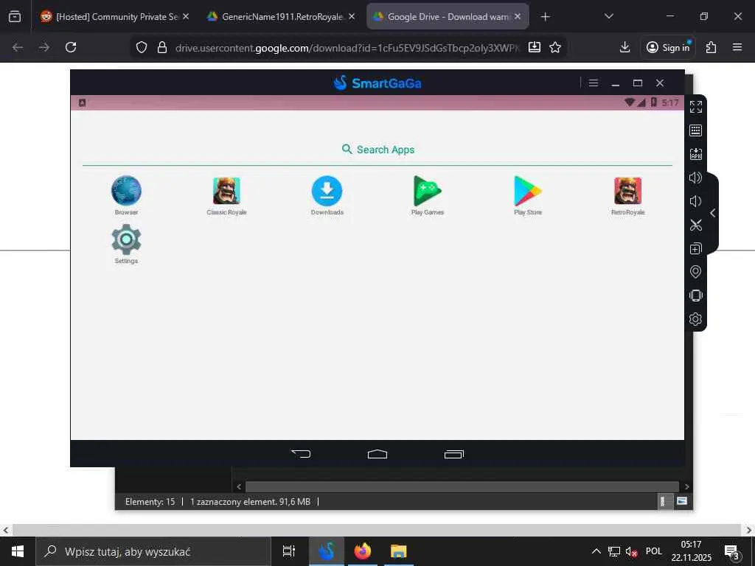Click the POL language indicator
This screenshot has height=566, width=755.
tap(654, 551)
